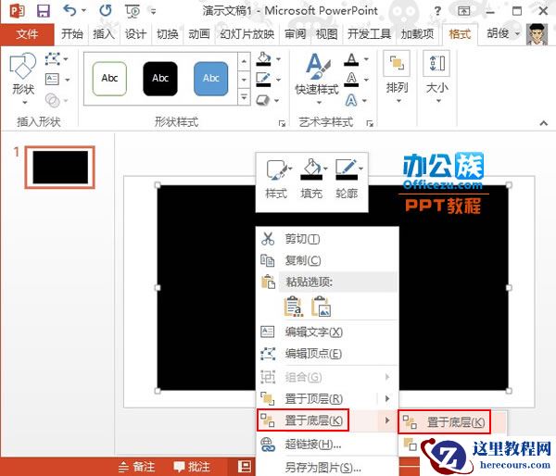Click the Shape Effects icon
The width and height of the screenshot is (556, 476).
click(x=263, y=100)
